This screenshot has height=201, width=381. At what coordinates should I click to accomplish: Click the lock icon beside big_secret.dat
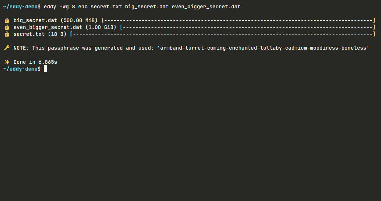(x=7, y=20)
